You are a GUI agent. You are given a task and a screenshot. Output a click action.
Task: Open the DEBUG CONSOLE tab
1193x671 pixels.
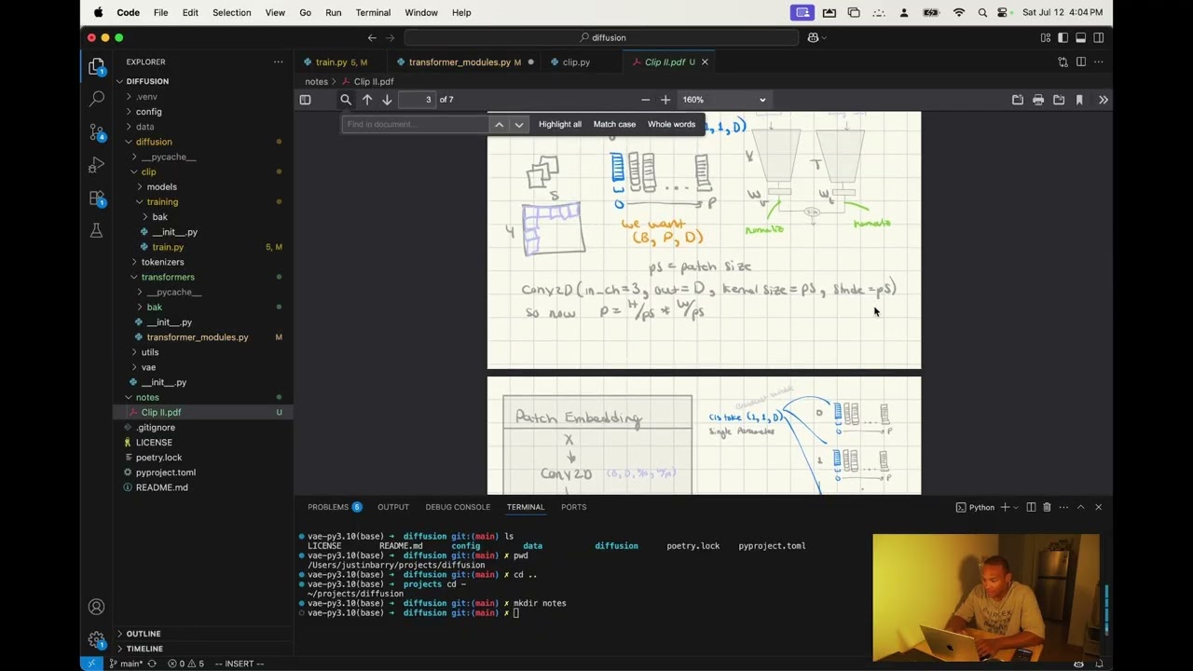[458, 507]
